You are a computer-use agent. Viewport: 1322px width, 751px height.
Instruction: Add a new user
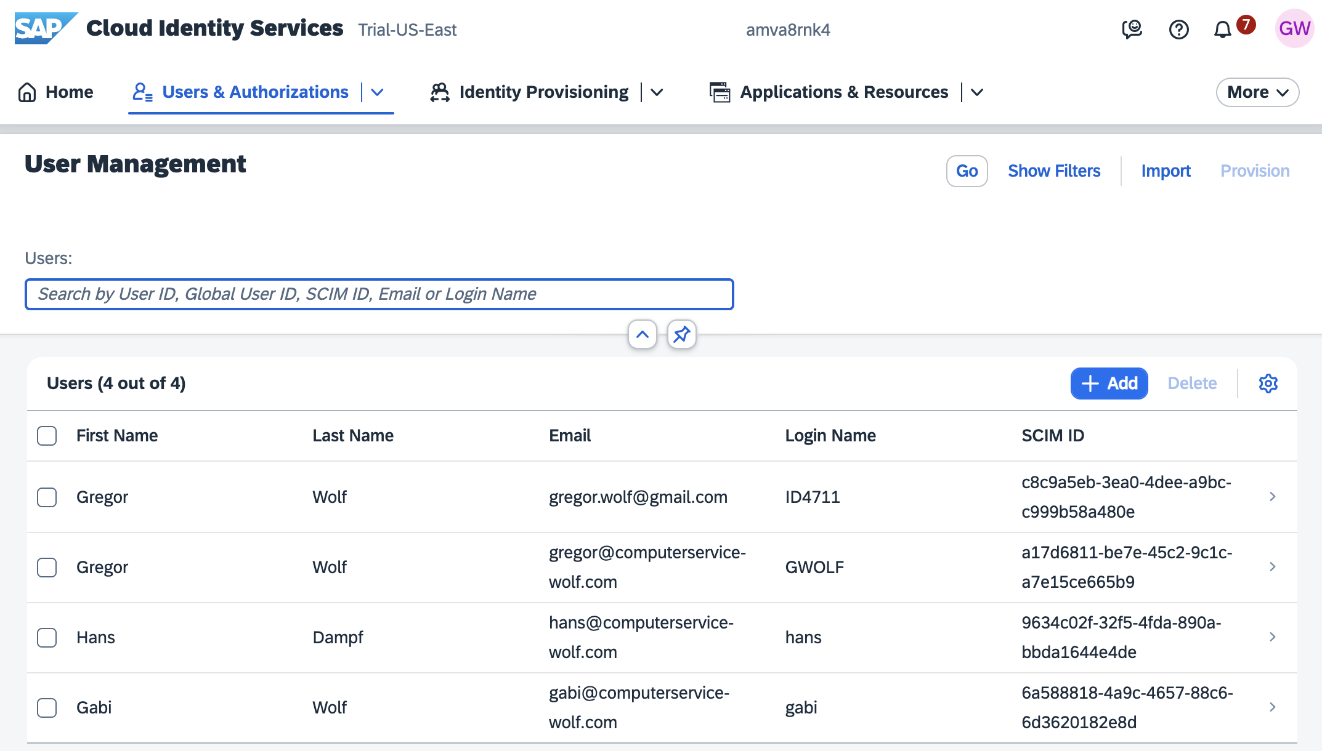point(1109,384)
